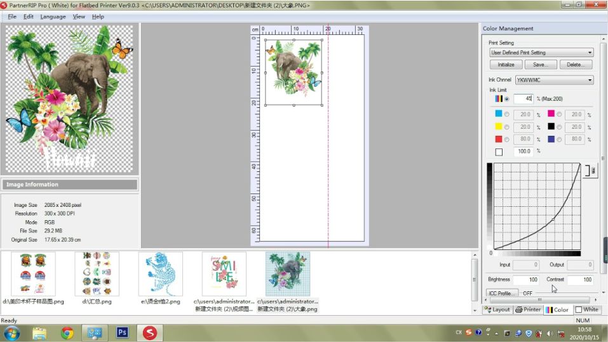Open the Language menu

click(x=53, y=16)
